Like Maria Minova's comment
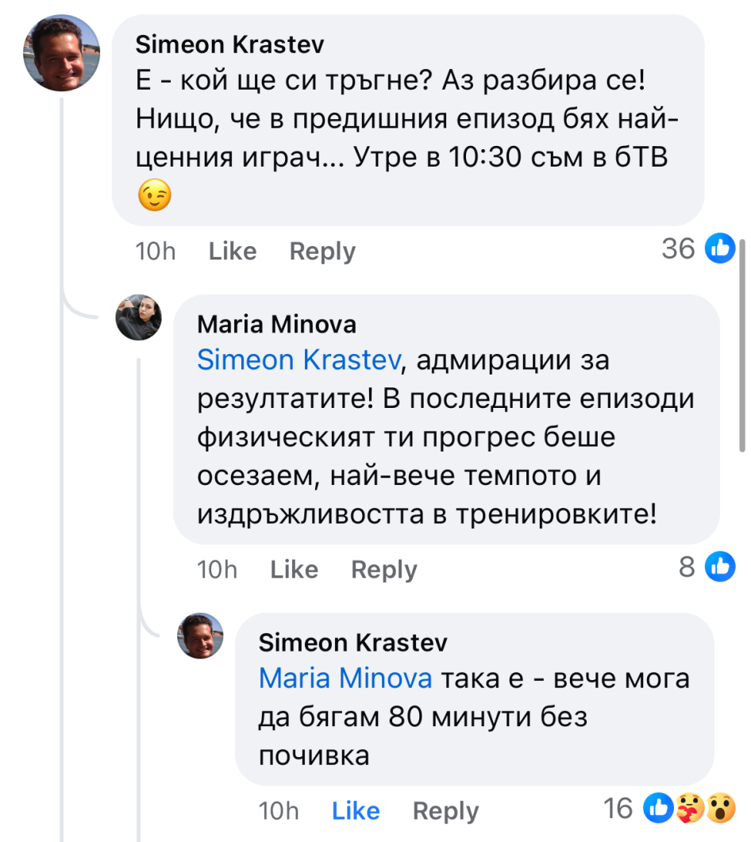This screenshot has height=842, width=751. [x=294, y=569]
